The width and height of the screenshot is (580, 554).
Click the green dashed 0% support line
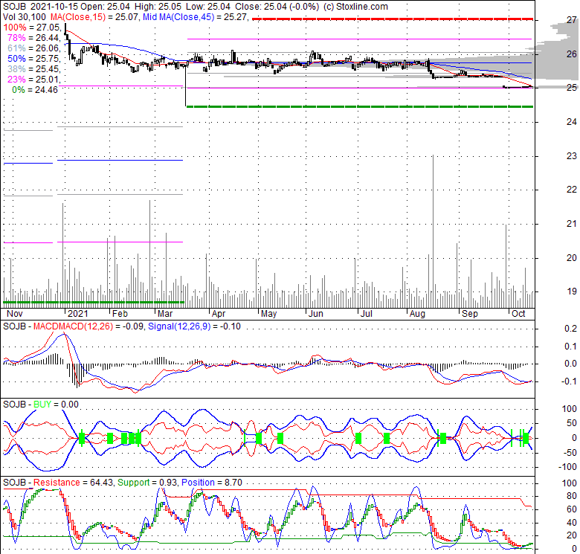(x=360, y=106)
